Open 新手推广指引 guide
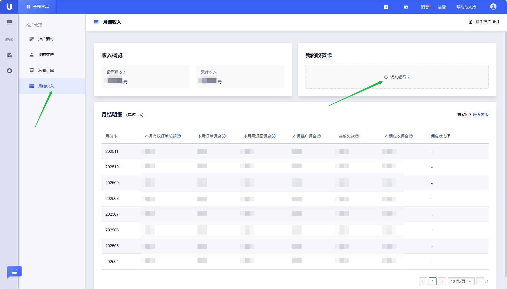Image resolution: width=507 pixels, height=289 pixels. [x=484, y=22]
